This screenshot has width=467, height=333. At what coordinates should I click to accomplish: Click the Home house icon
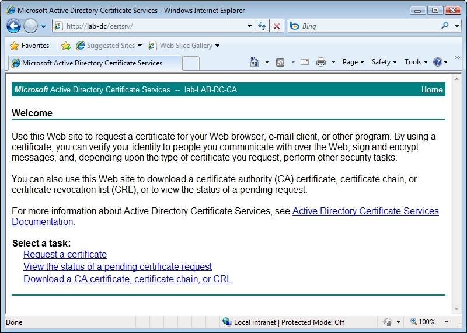coord(255,62)
